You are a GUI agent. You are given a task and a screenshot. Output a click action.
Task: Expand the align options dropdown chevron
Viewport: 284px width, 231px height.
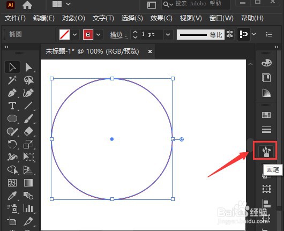click(254, 34)
